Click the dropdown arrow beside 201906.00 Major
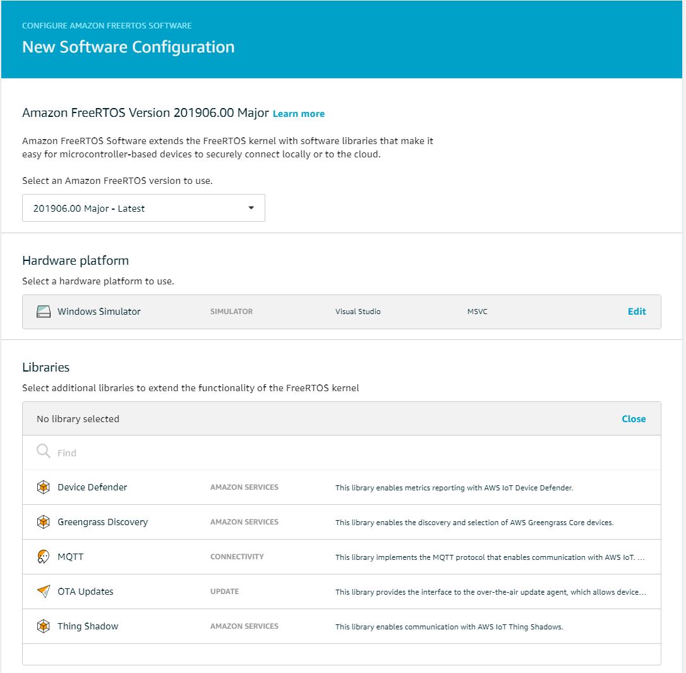Viewport: 686px width, 673px height. click(251, 208)
